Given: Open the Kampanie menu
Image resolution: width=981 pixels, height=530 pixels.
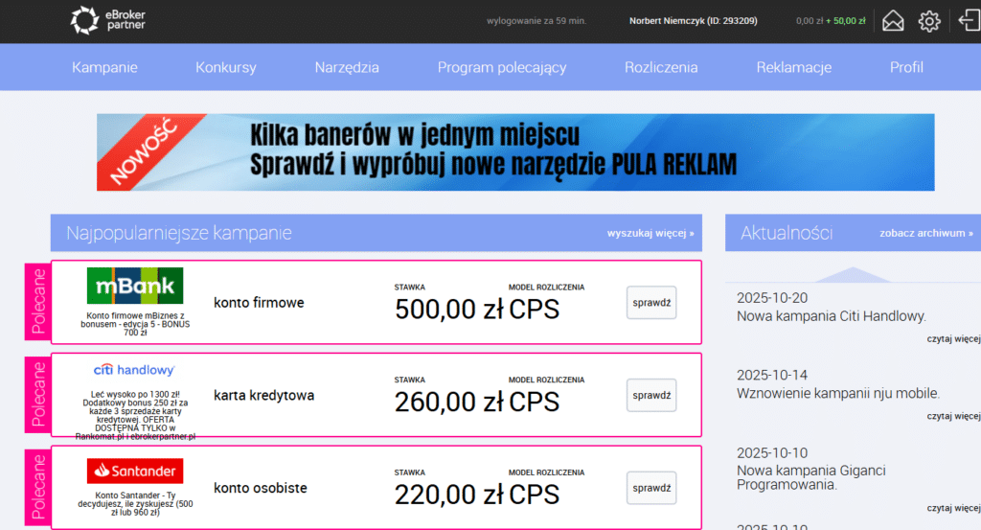Looking at the screenshot, I should [x=104, y=68].
